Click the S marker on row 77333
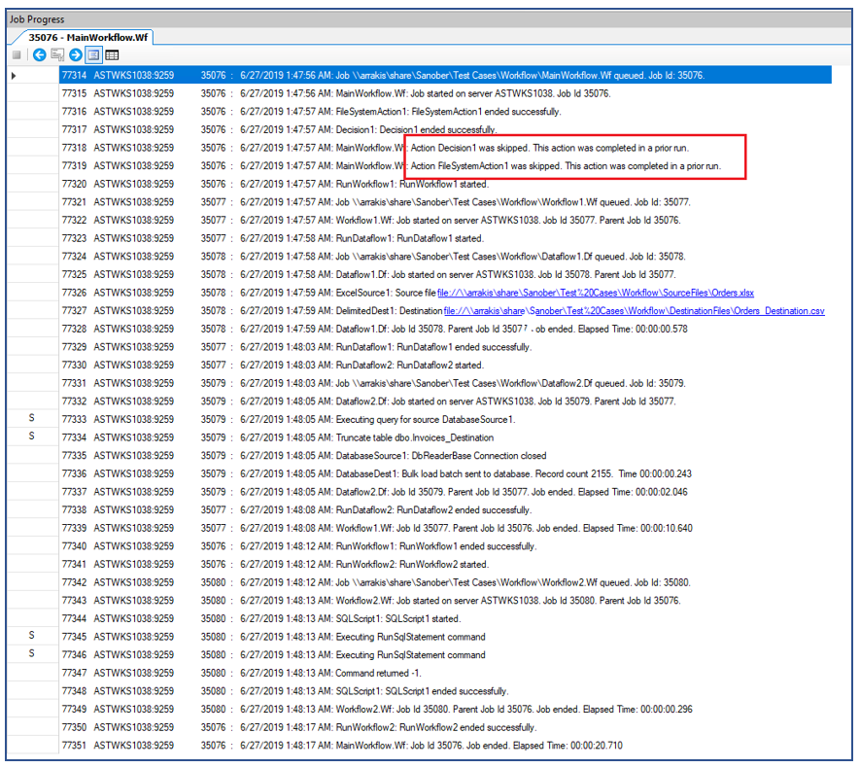Image resolution: width=860 pixels, height=768 pixels. pos(31,419)
